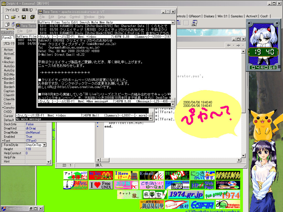Click the '24hrs. available' clock banner
Screen dimensions: 283x212
point(75,185)
